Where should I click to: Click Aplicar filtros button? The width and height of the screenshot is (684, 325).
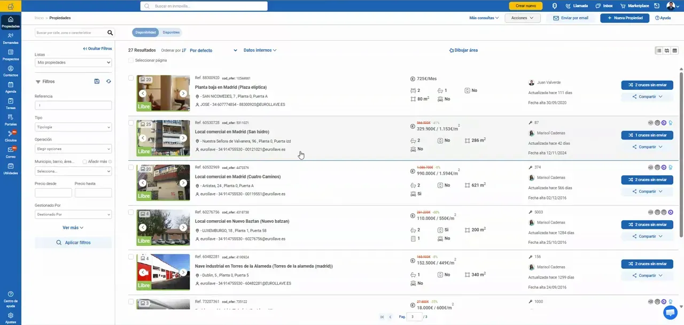pyautogui.click(x=73, y=243)
